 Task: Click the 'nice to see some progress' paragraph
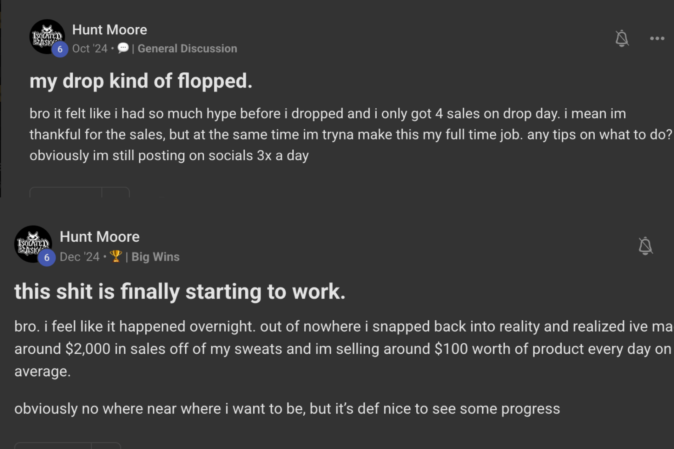click(287, 409)
